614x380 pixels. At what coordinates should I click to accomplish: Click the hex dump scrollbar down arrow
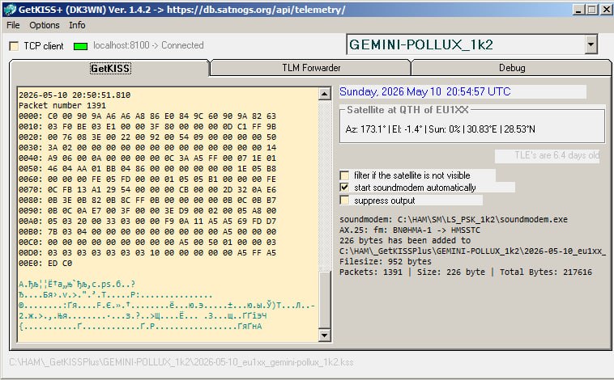(325, 335)
